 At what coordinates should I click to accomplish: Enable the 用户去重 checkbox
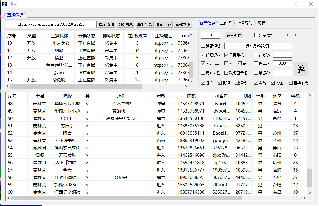(203, 73)
